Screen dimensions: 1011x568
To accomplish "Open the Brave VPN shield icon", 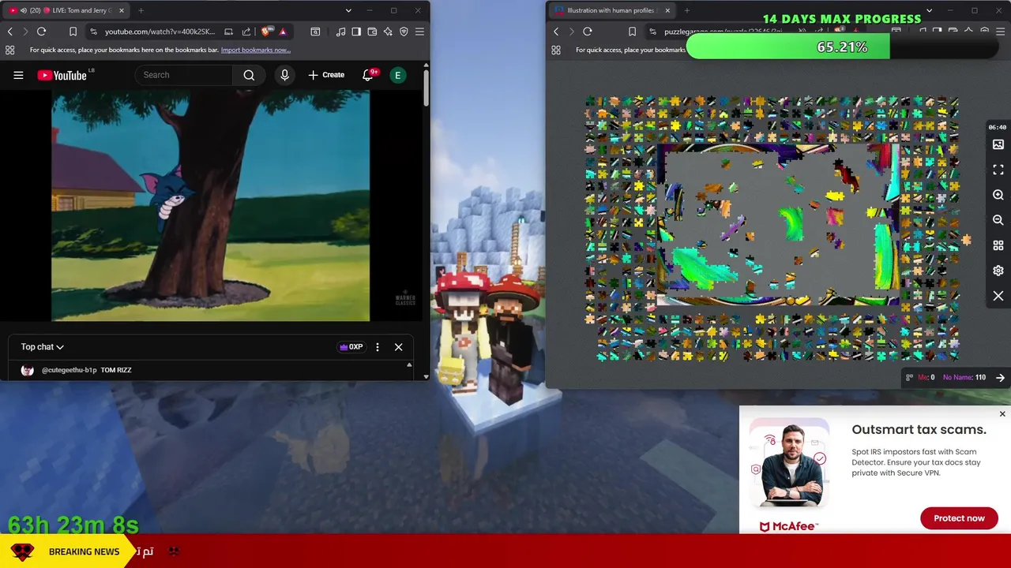I will [x=404, y=32].
